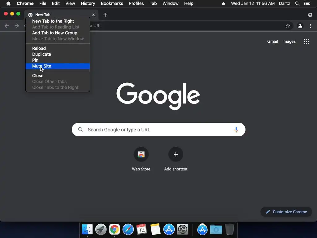Open the Apple menu
The width and height of the screenshot is (317, 238).
(8, 3)
